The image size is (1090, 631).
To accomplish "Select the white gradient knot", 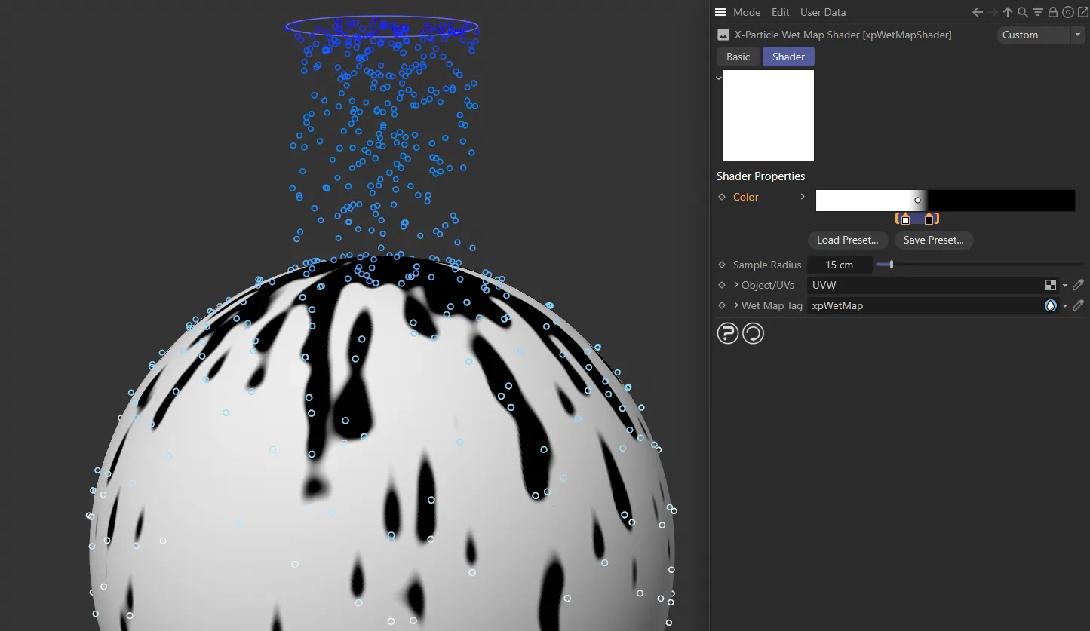I will pyautogui.click(x=905, y=220).
